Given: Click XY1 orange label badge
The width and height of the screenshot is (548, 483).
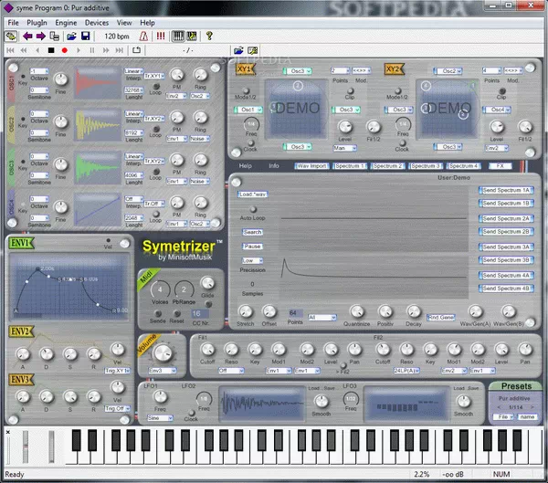Looking at the screenshot, I should (x=246, y=68).
